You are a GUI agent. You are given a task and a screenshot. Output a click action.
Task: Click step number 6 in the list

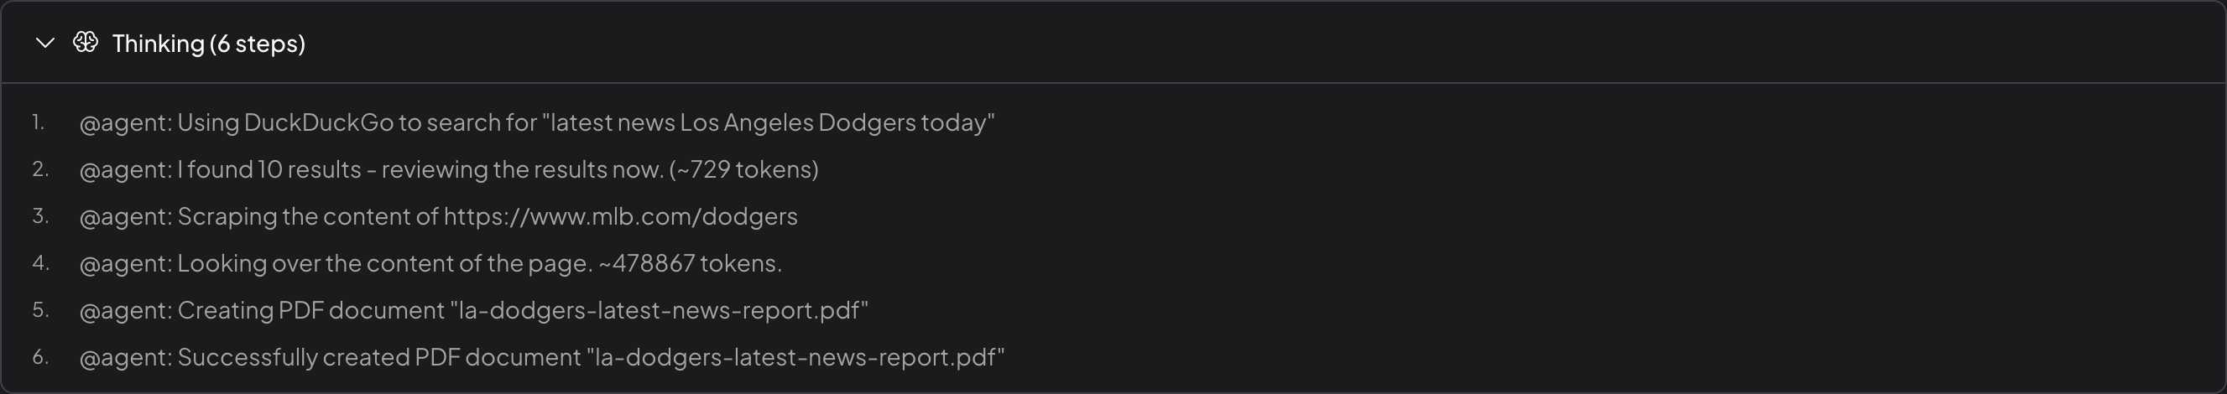39,357
